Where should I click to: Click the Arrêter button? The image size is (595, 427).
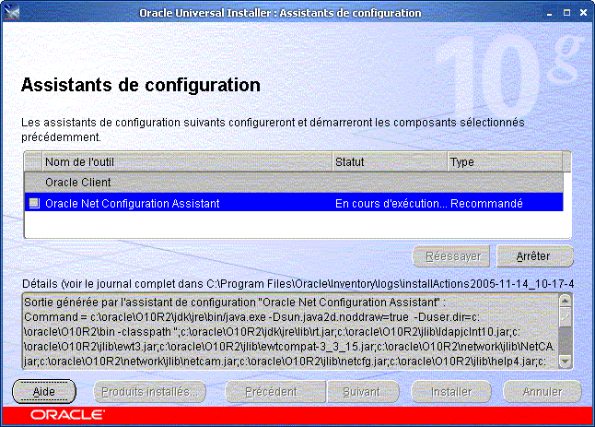tap(535, 255)
